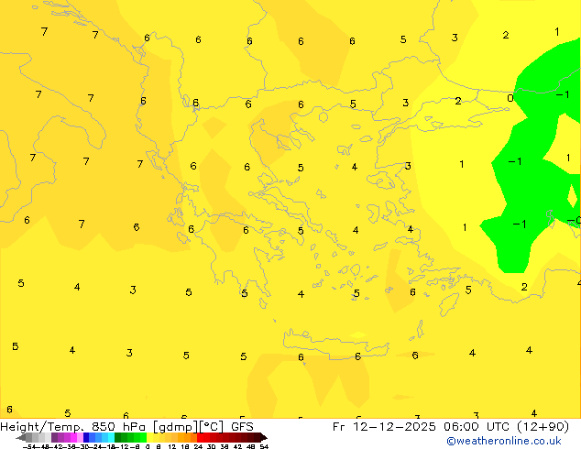
Task: Click the "42" label right of legend's 36
Action: (237, 446)
